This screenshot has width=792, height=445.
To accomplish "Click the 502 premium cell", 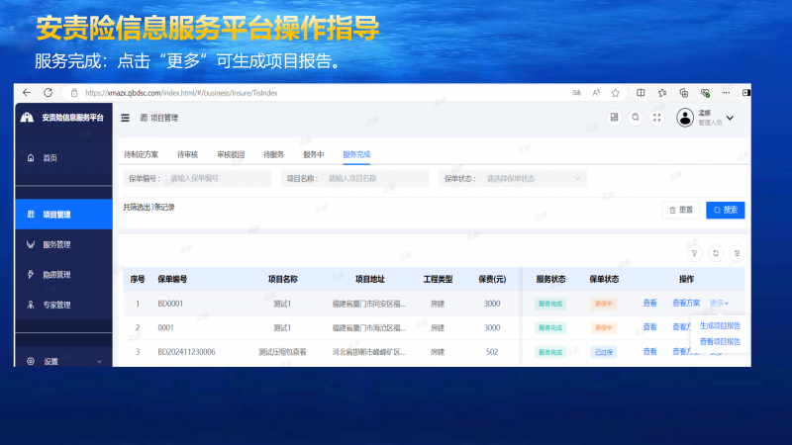I will pyautogui.click(x=492, y=352).
